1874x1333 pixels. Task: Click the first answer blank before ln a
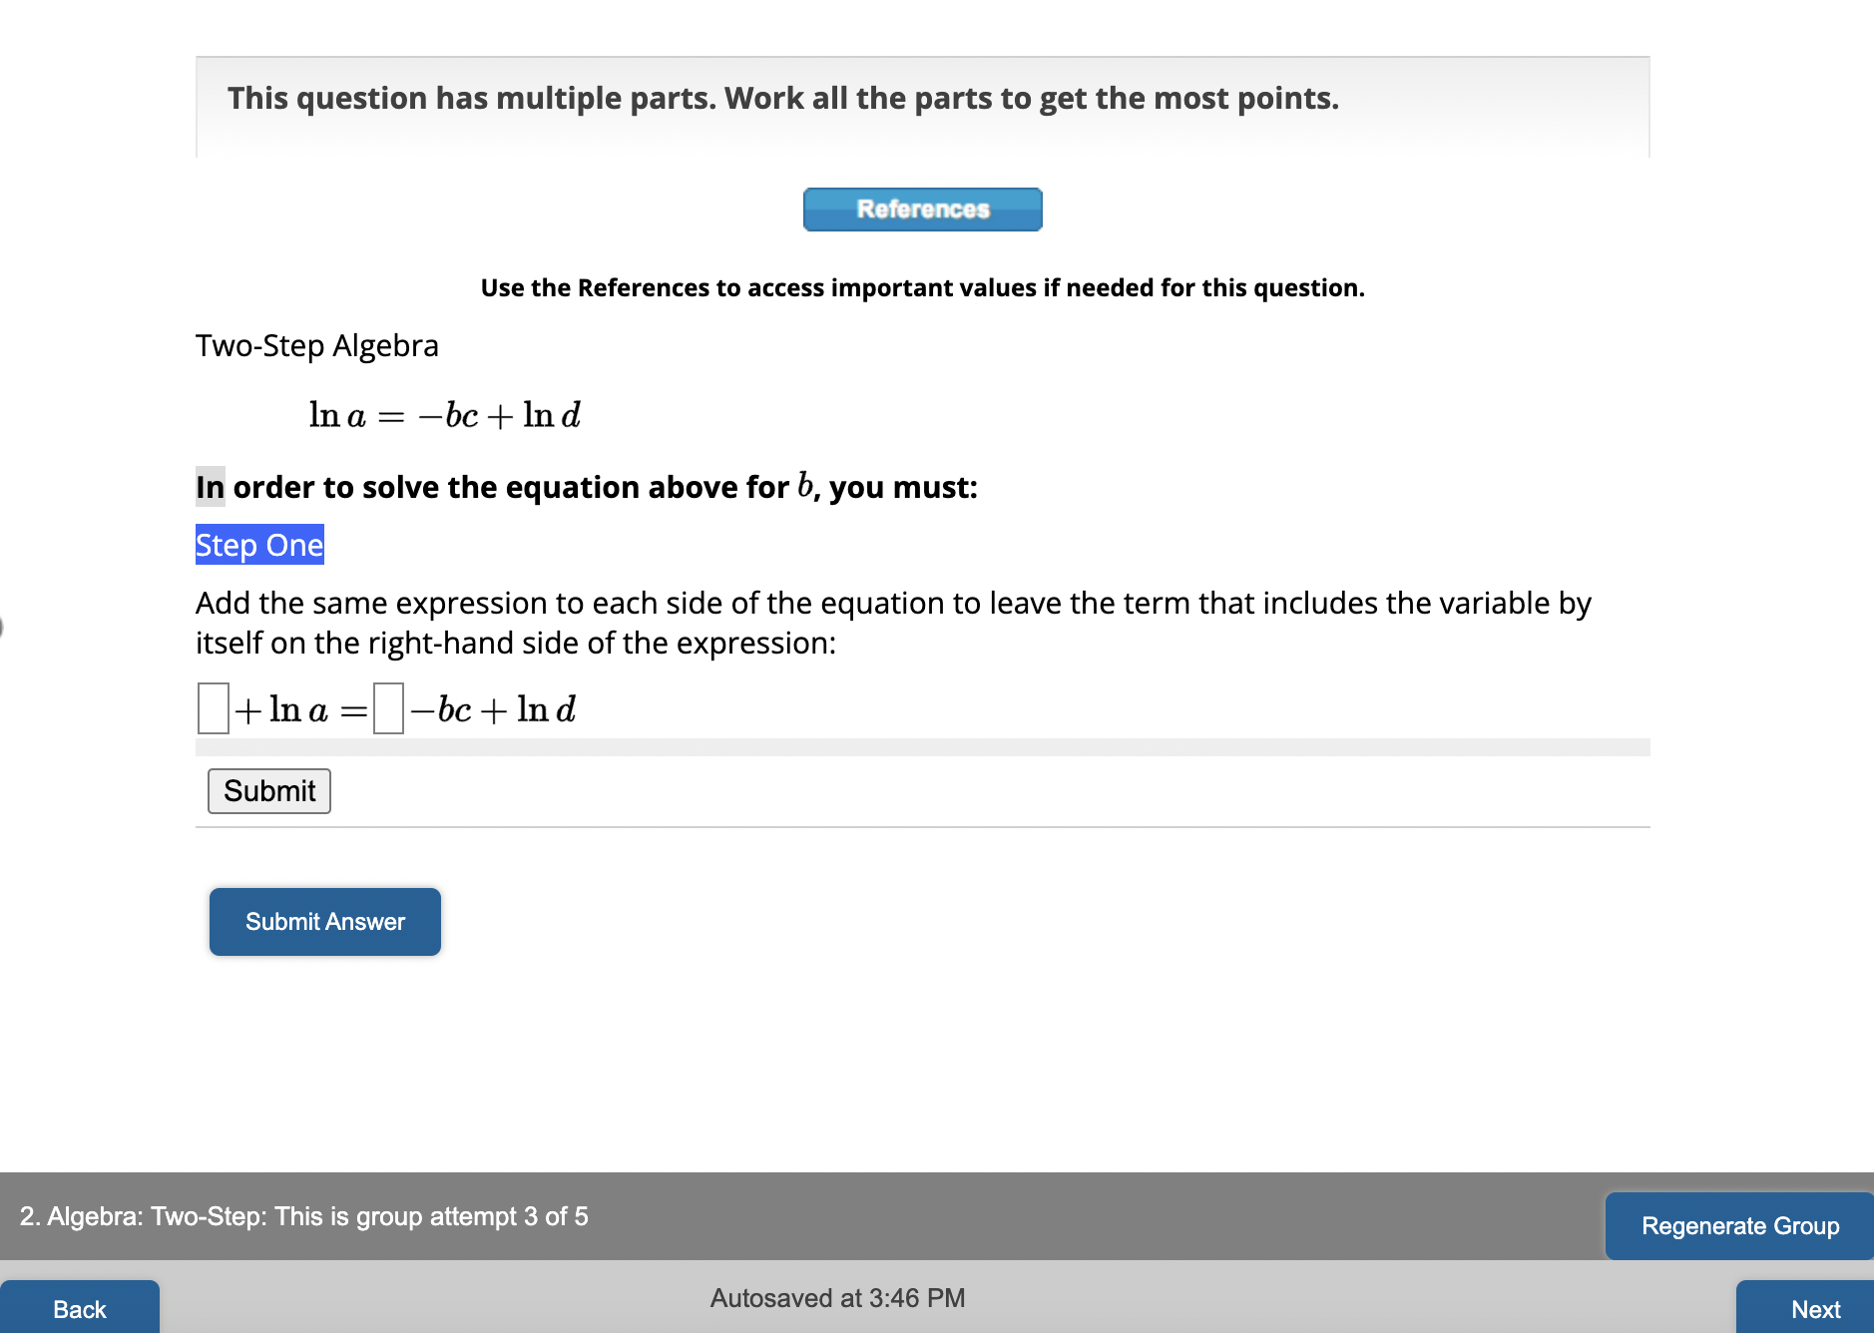pyautogui.click(x=212, y=709)
